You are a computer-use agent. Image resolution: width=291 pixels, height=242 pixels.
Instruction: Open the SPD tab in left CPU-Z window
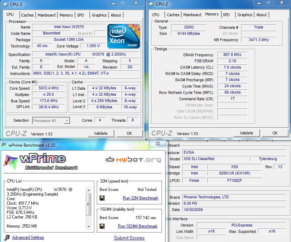(x=81, y=15)
